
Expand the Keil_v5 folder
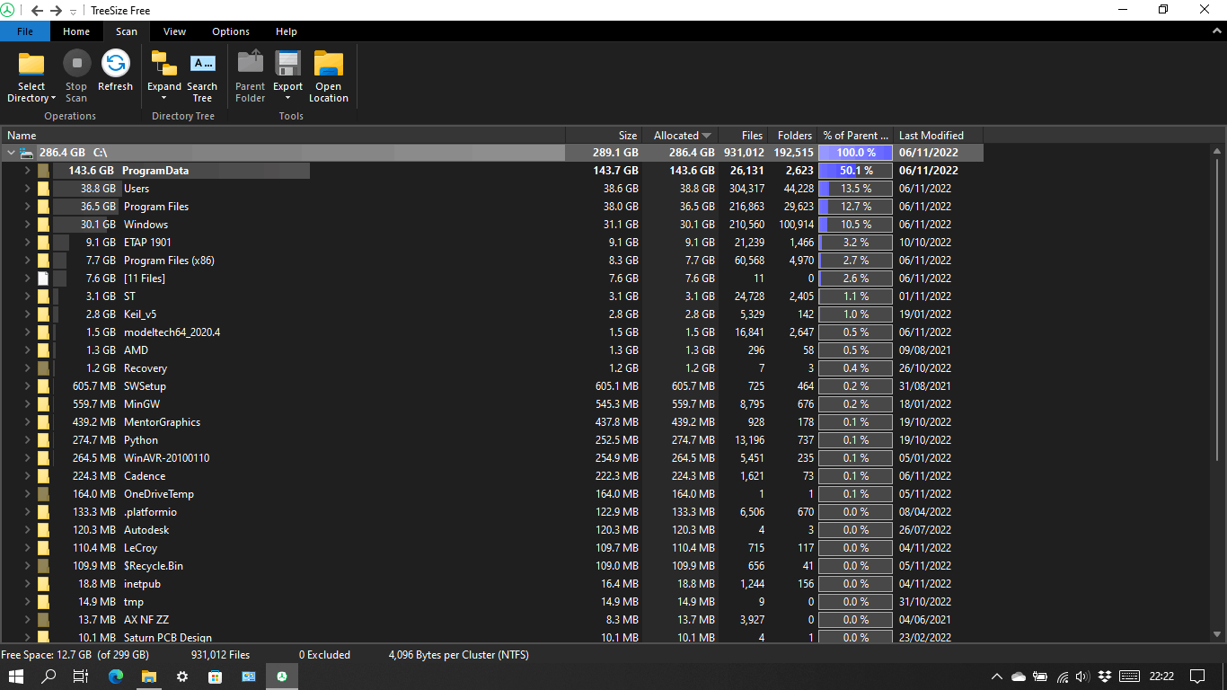click(x=28, y=314)
